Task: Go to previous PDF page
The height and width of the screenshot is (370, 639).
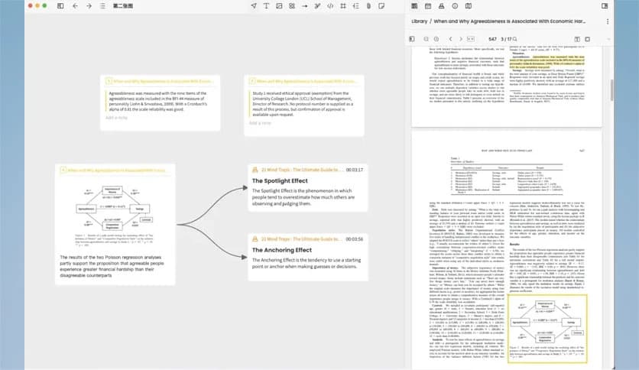Action: 450,39
